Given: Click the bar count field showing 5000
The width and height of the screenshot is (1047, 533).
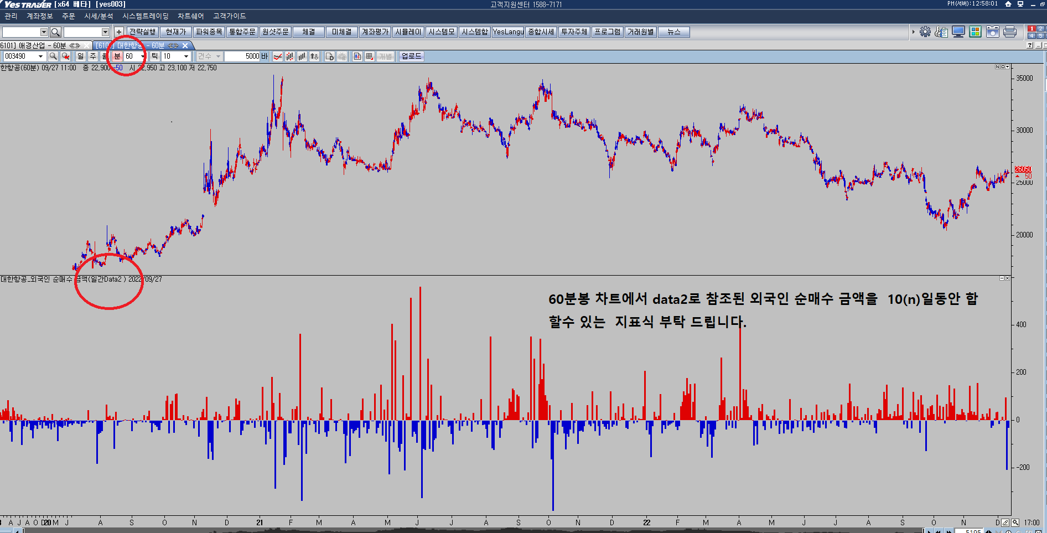Looking at the screenshot, I should (242, 56).
